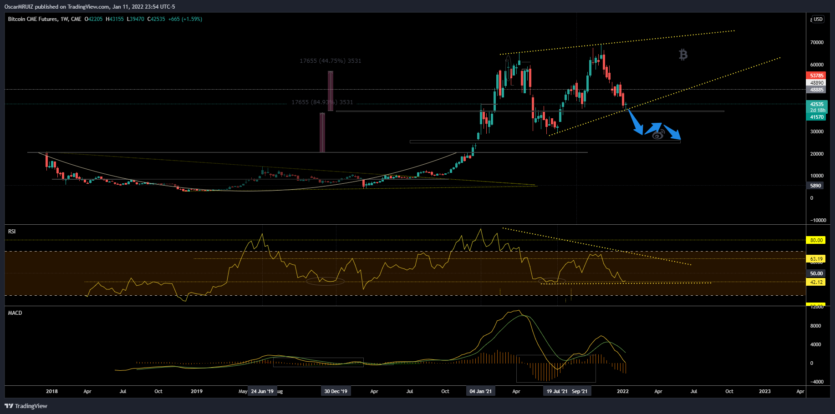Screen dimensions: 835x414
Task: Click the 70000 price axis value
Action: tap(817, 42)
